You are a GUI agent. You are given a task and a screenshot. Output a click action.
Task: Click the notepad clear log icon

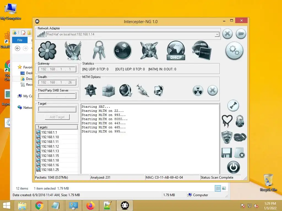click(x=240, y=153)
